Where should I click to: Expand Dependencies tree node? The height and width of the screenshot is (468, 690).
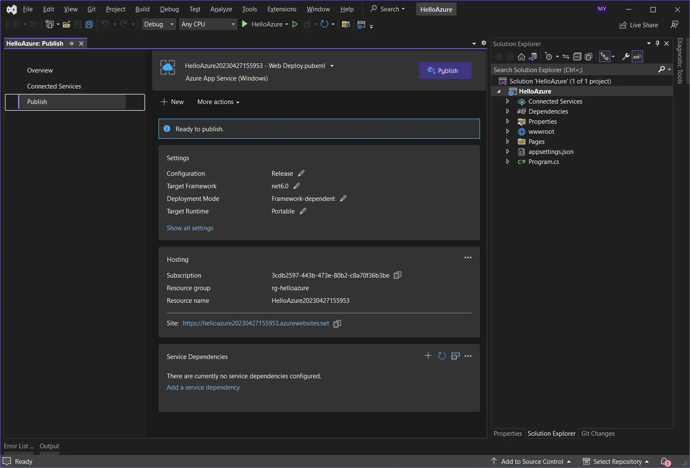tap(507, 111)
